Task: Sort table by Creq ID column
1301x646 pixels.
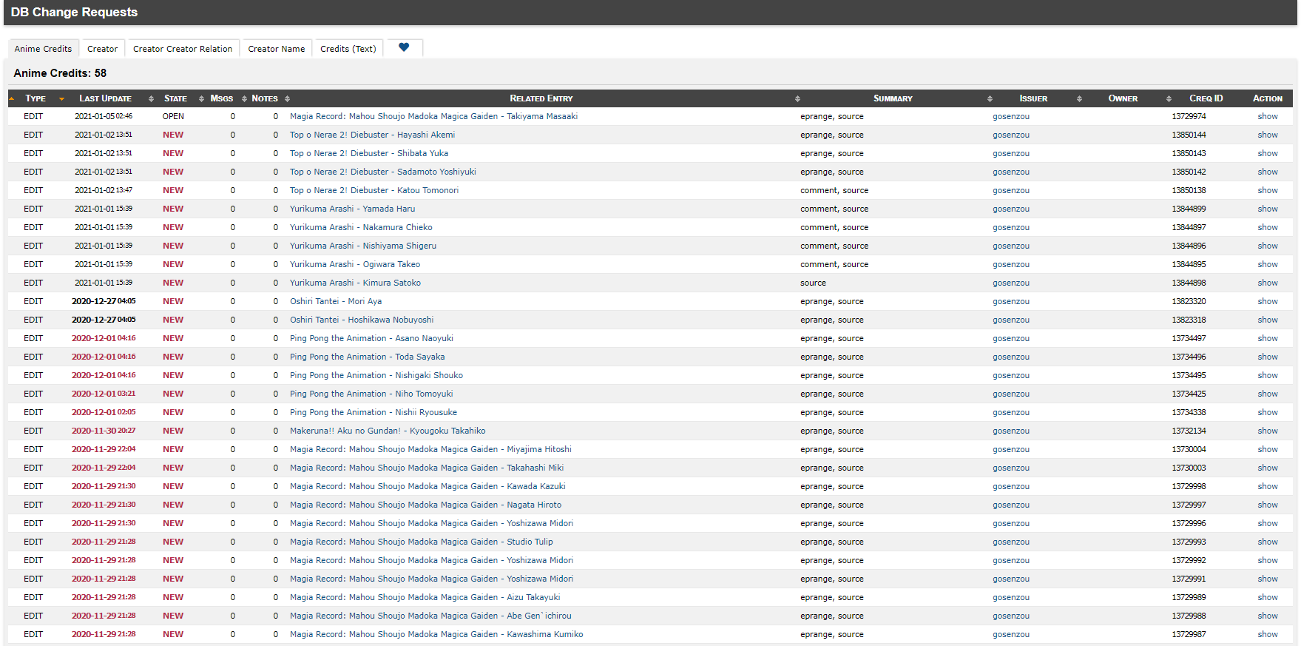Action: pyautogui.click(x=1206, y=98)
